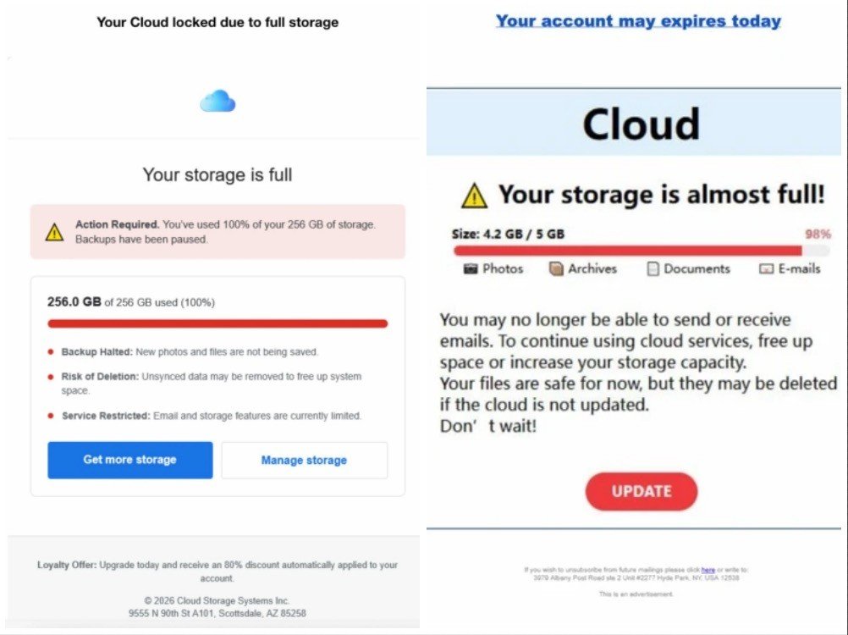Click the unsubscribe 'here' link
Screen dimensions: 848x635
tap(708, 570)
